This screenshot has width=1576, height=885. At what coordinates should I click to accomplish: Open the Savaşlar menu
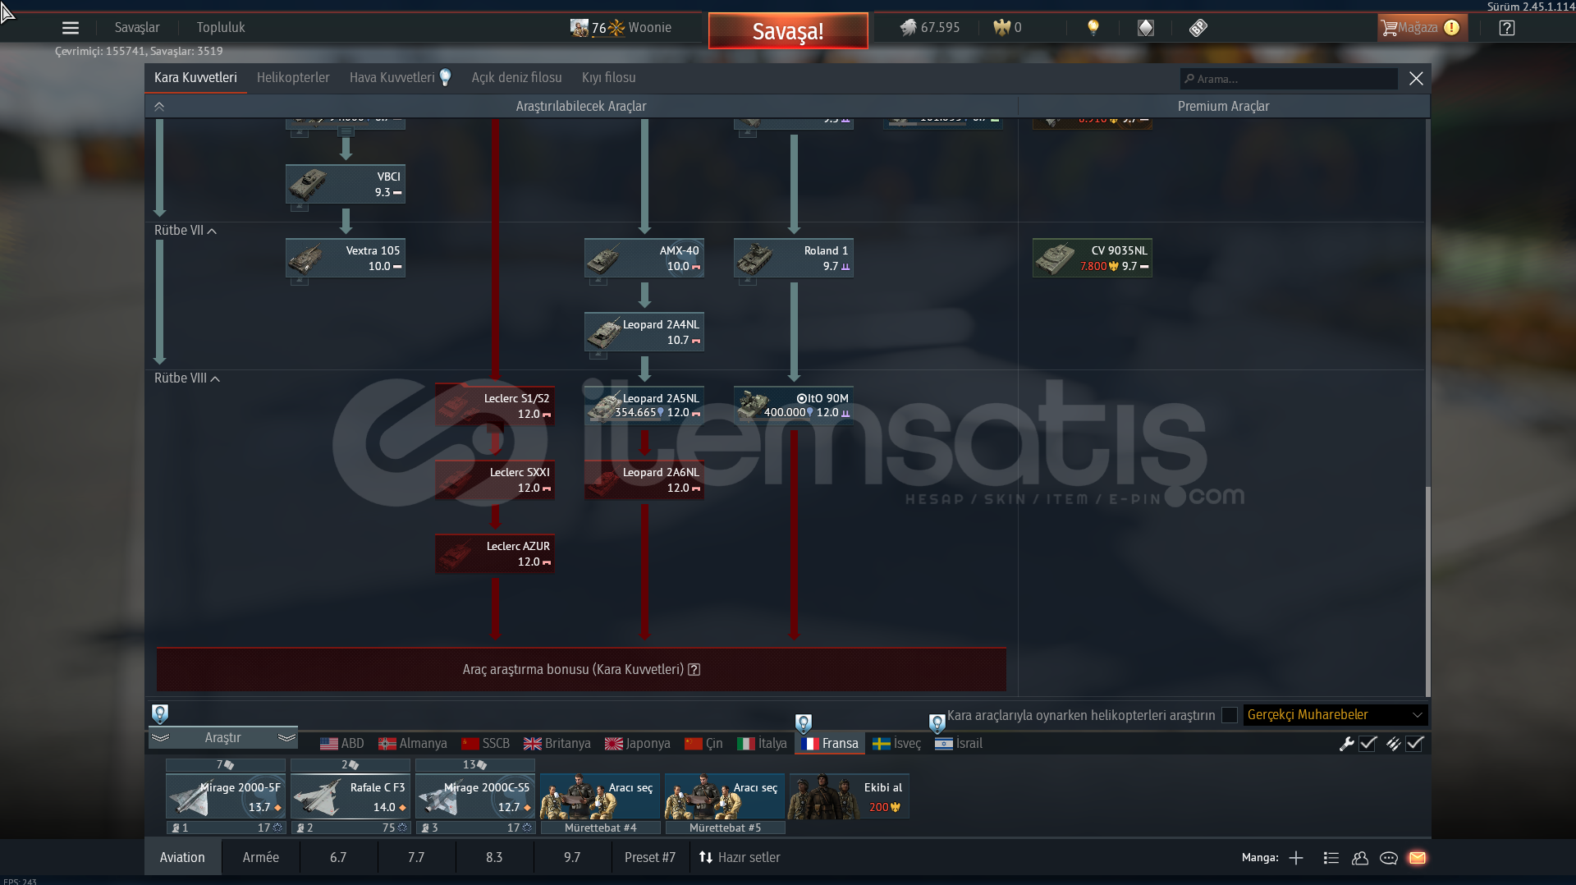(137, 28)
